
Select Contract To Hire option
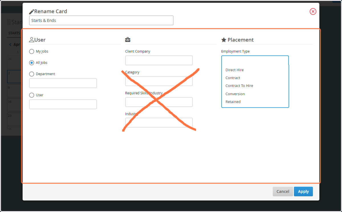[x=239, y=86]
